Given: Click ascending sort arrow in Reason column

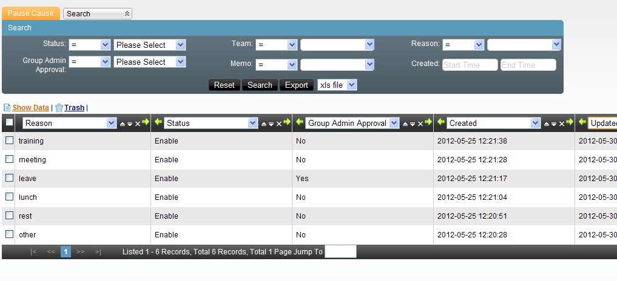Looking at the screenshot, I should coord(123,124).
